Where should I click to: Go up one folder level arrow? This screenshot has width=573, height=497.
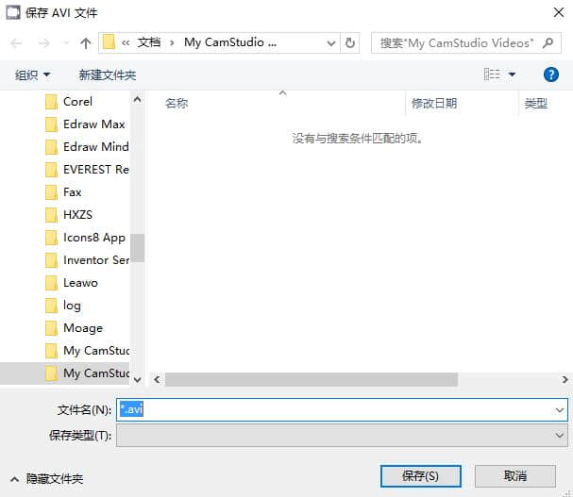tap(86, 43)
